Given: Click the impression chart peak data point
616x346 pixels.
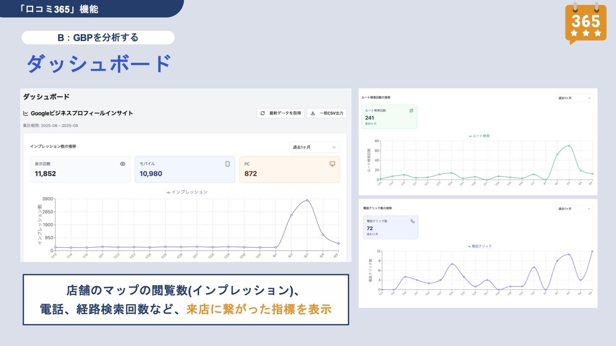Looking at the screenshot, I should [307, 200].
